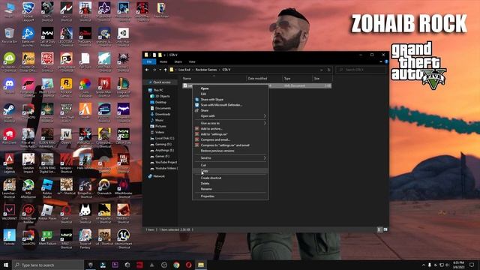Click the Genshin Impact desktop icon
Screen dimensions: 480x270
pos(28,163)
